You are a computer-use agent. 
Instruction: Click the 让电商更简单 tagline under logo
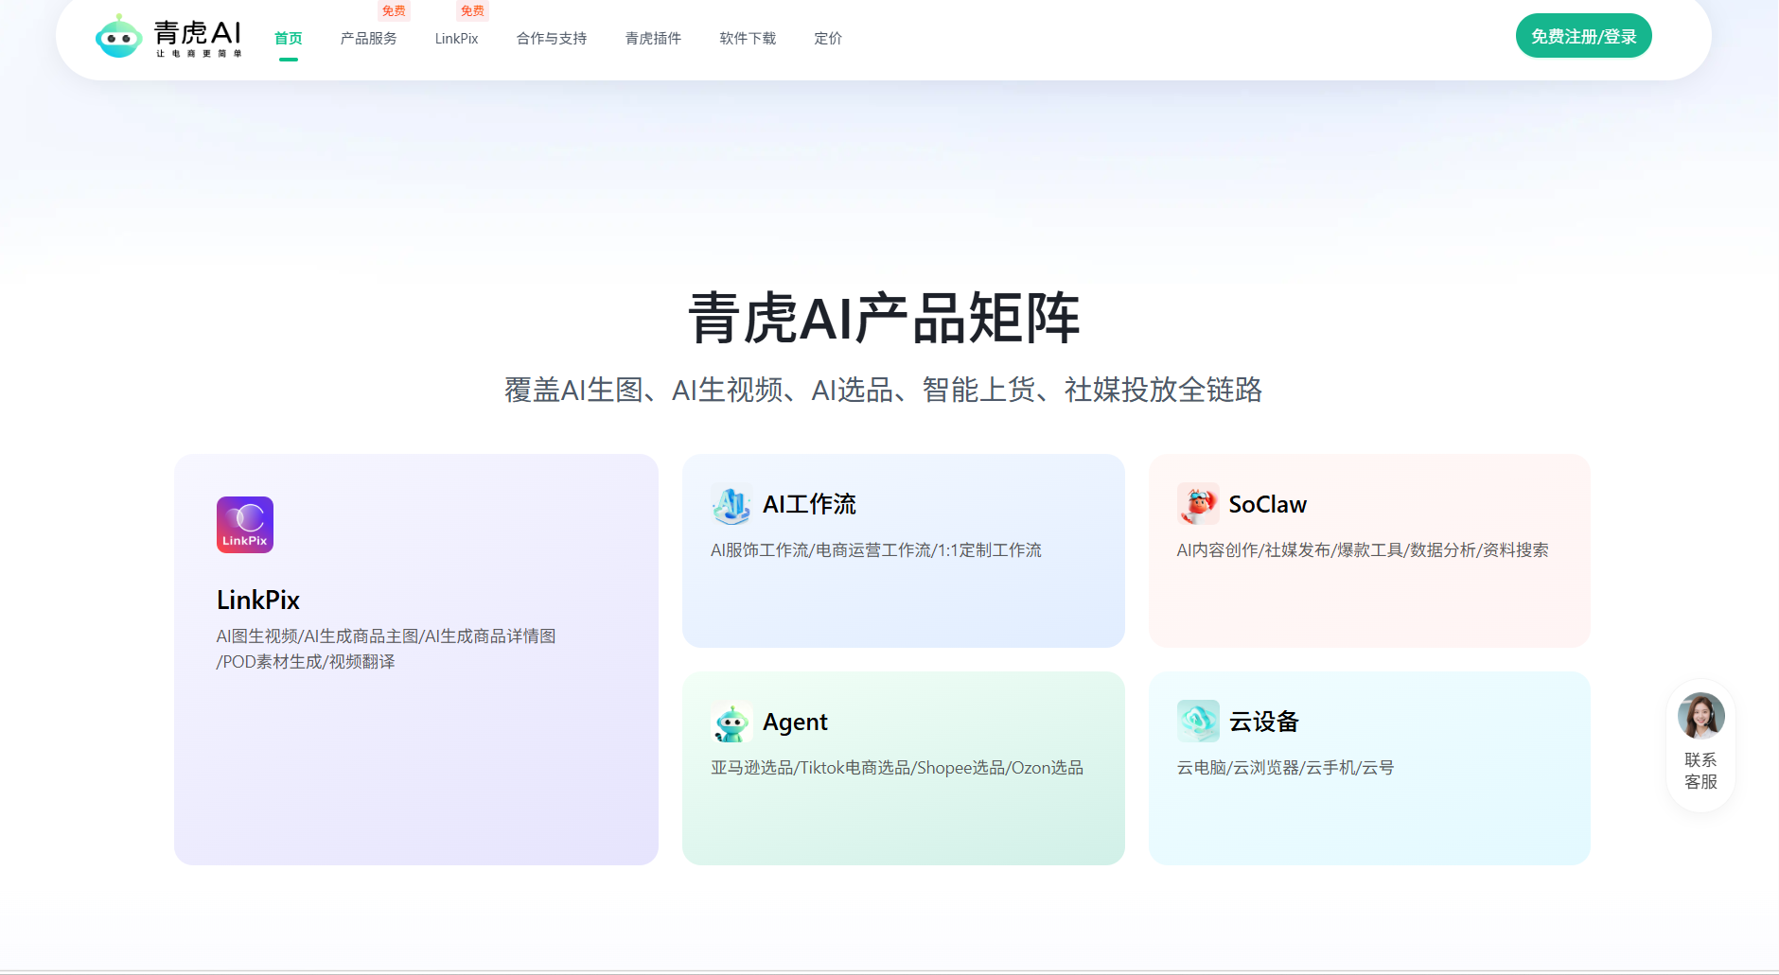(x=199, y=54)
